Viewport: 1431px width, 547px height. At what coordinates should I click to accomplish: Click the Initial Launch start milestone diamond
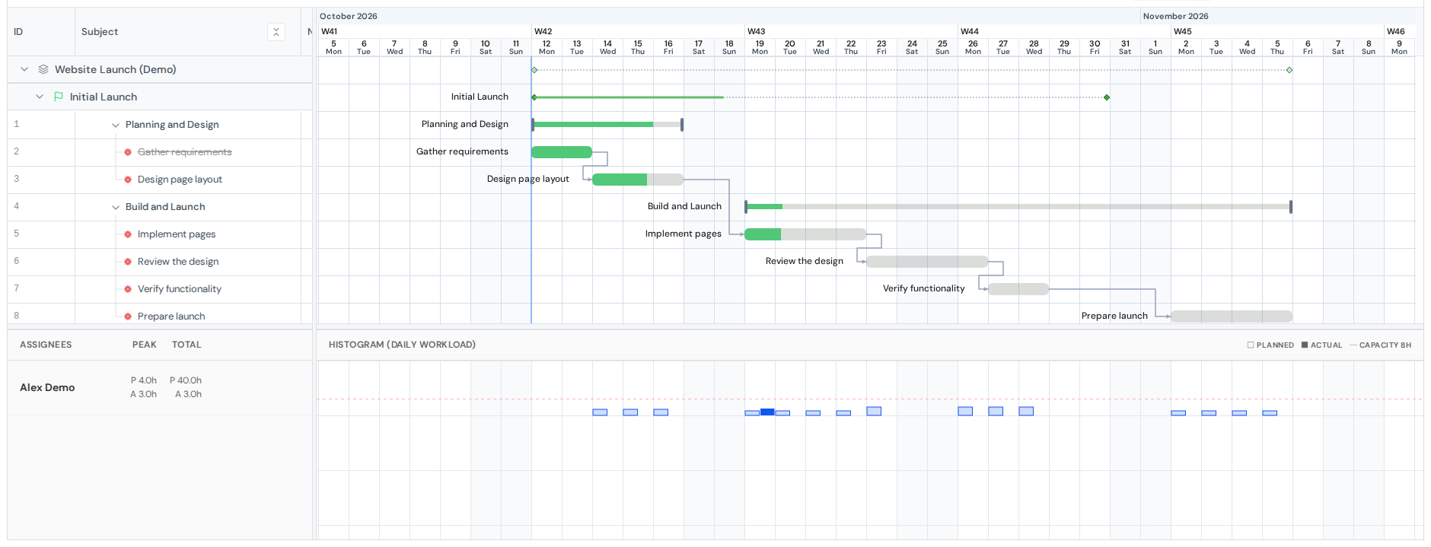click(534, 97)
